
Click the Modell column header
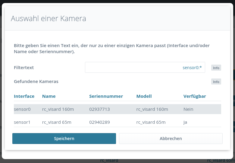[144, 96]
